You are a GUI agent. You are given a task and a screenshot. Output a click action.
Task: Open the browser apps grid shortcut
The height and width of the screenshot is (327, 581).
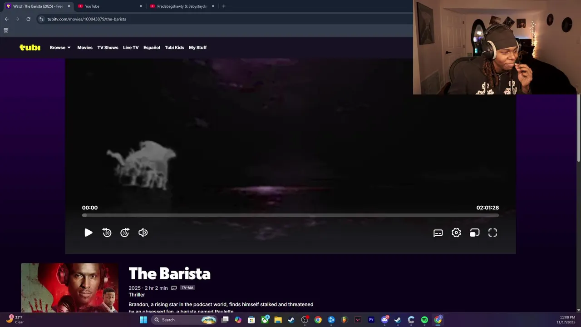(x=6, y=30)
